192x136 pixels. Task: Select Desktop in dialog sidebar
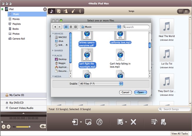[61, 59]
